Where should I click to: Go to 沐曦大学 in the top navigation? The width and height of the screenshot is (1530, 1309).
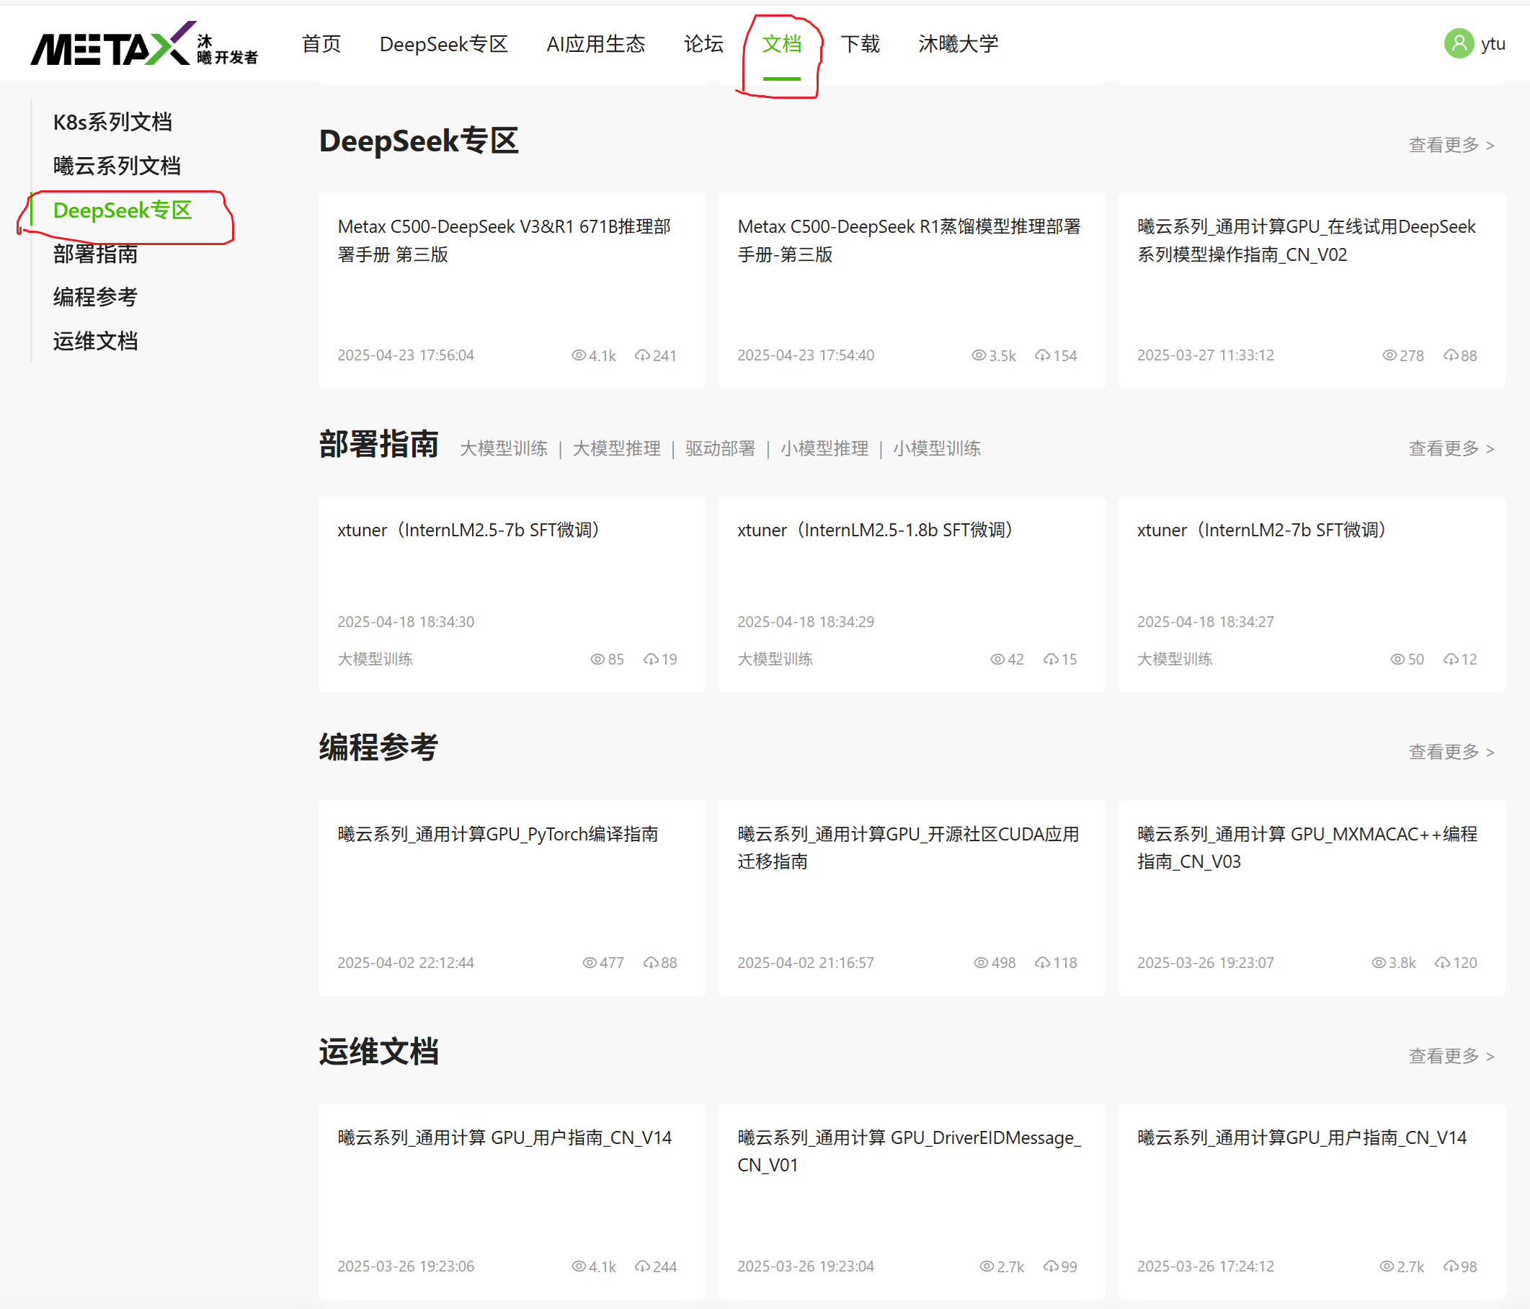[958, 44]
